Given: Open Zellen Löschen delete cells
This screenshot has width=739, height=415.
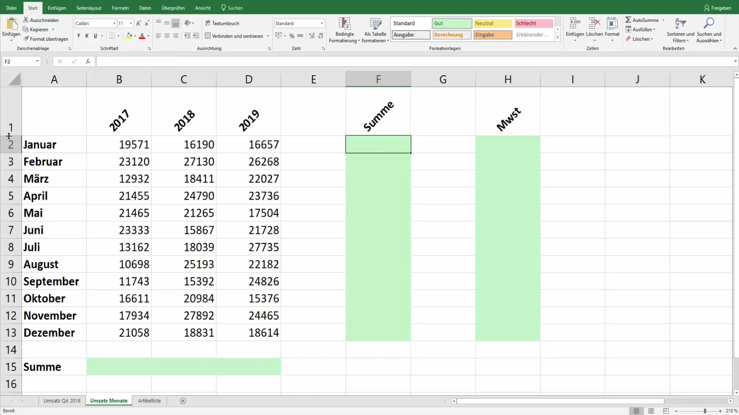Looking at the screenshot, I should (594, 30).
